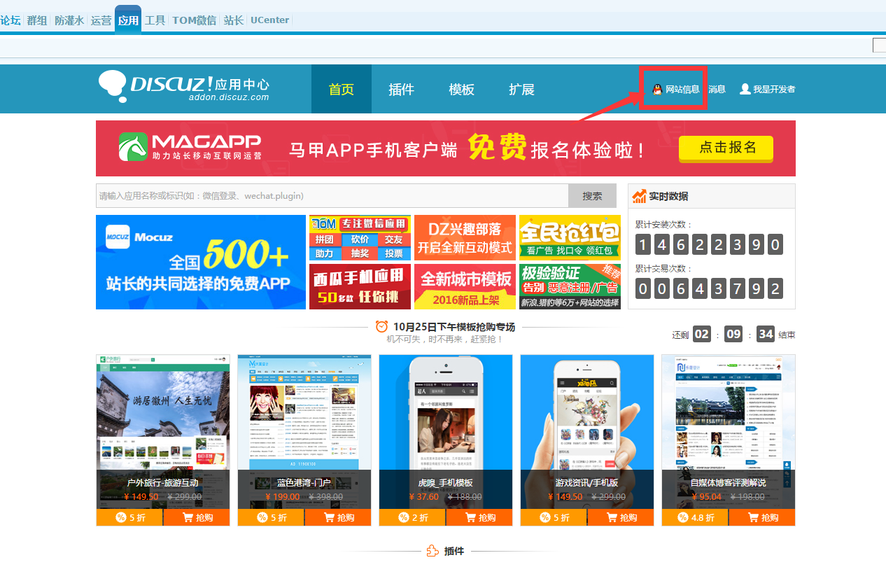Click the Mocuz logo icon in the blue banner
Image resolution: width=886 pixels, height=567 pixels.
tap(118, 236)
